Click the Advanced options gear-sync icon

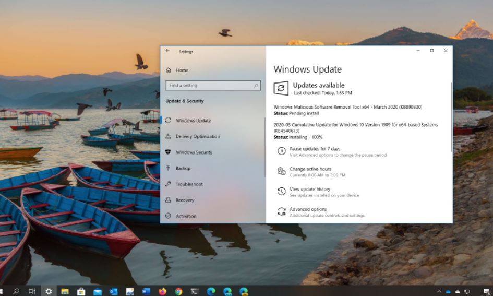tap(281, 211)
